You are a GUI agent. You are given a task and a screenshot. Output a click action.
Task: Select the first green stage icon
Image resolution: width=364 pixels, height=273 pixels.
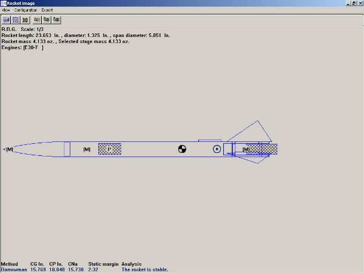37,19
